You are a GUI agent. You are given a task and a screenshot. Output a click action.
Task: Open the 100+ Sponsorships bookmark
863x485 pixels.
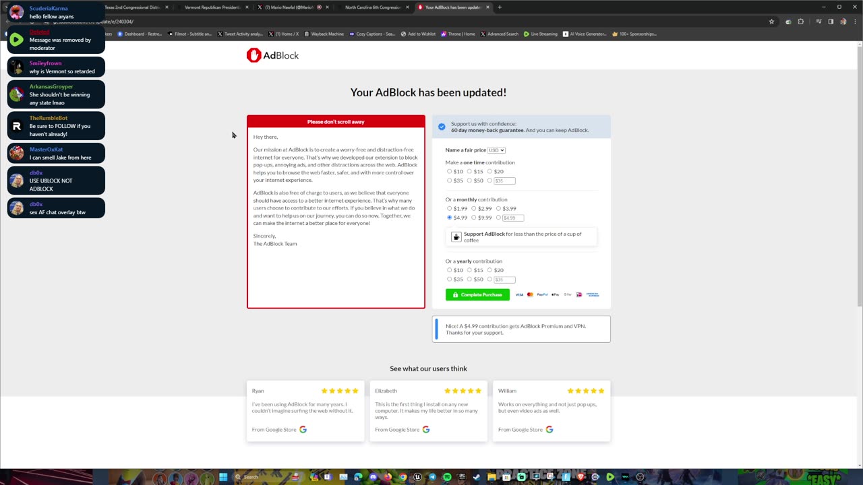634,34
